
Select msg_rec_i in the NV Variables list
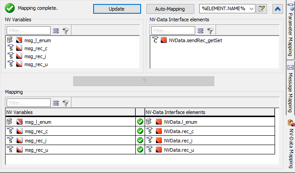[x=35, y=56]
